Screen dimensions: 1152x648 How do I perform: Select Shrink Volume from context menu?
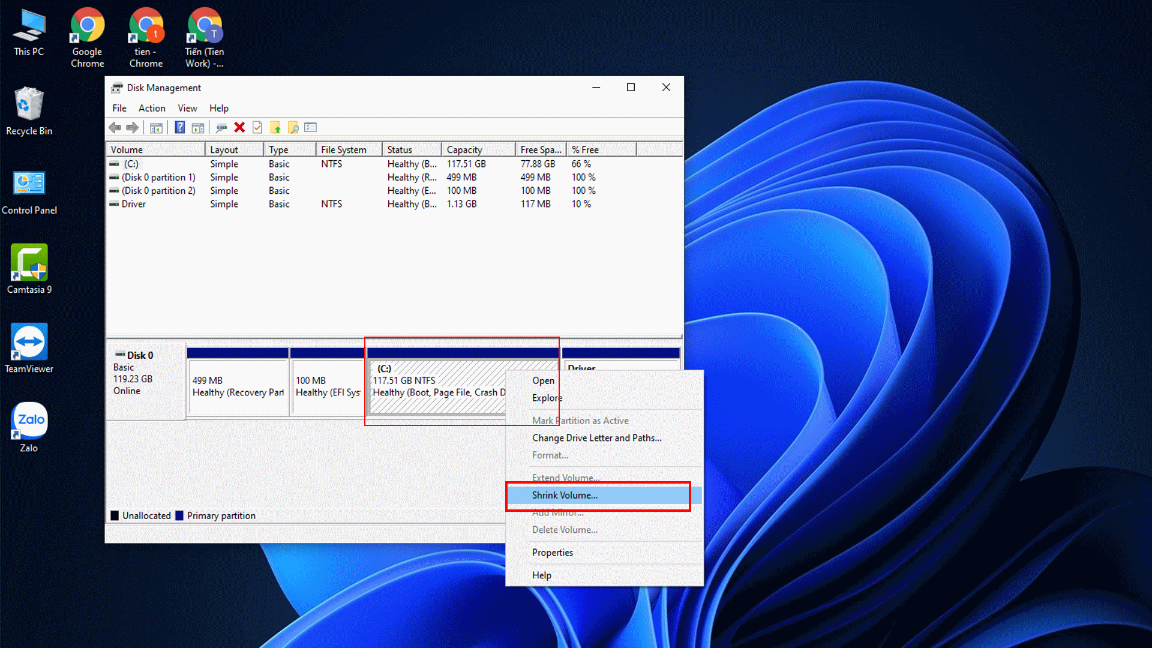pos(565,495)
